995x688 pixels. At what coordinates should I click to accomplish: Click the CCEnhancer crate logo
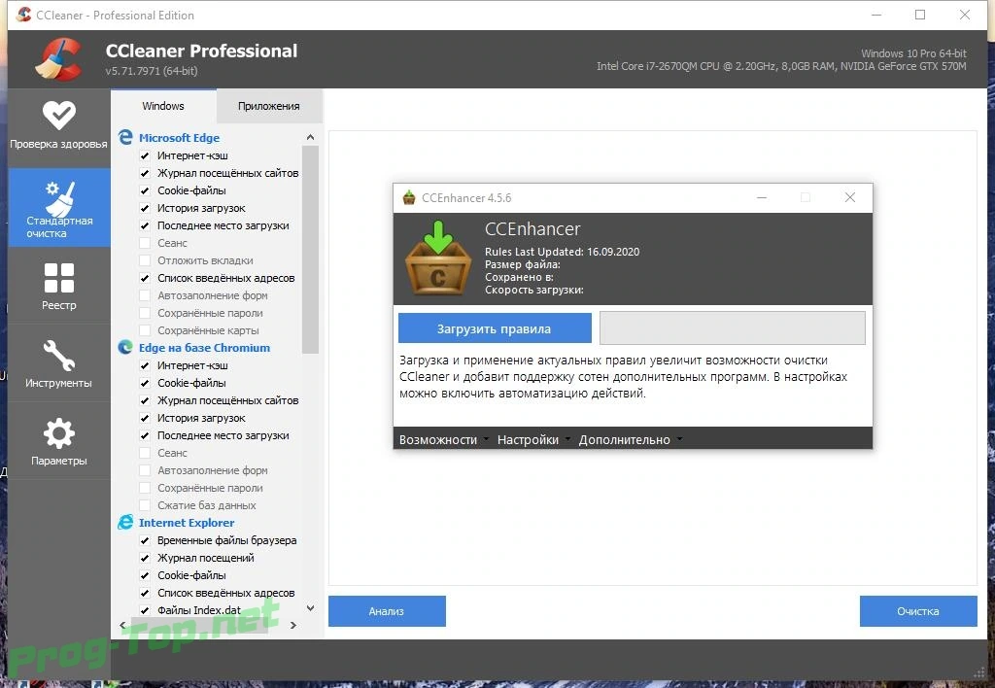point(438,258)
